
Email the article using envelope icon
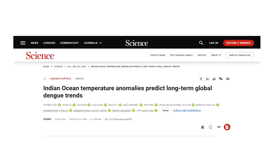[228, 79]
